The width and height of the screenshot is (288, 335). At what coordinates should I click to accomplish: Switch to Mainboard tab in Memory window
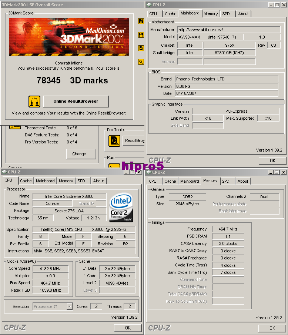(190, 181)
